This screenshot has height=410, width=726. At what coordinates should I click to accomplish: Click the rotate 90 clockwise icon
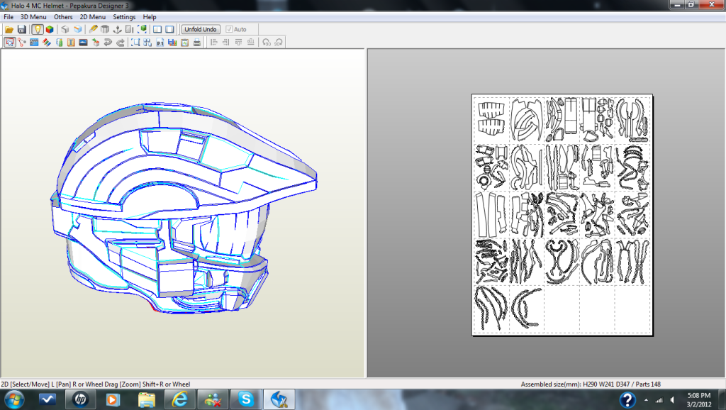coord(278,42)
